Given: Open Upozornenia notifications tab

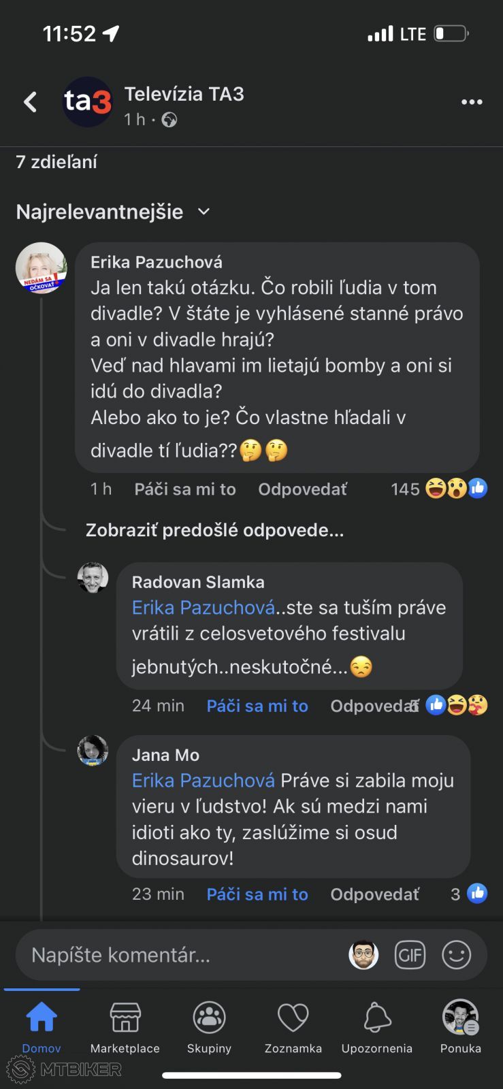Looking at the screenshot, I should (377, 1027).
